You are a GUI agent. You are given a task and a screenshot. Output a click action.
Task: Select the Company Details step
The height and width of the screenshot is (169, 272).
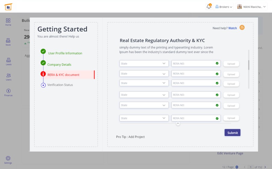point(59,65)
